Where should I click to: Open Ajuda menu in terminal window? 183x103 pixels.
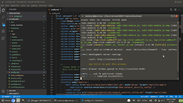(124, 20)
